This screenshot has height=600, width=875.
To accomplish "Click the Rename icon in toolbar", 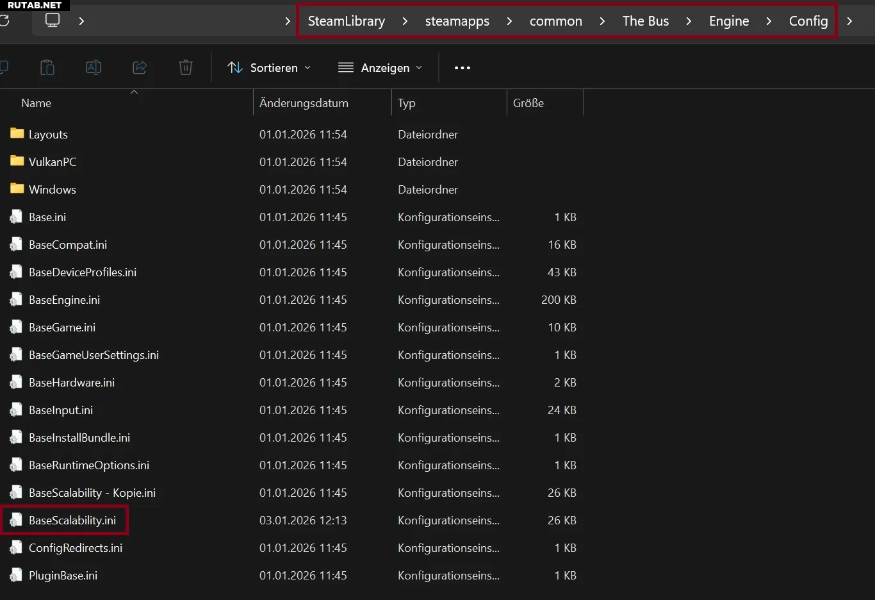I will pyautogui.click(x=94, y=67).
